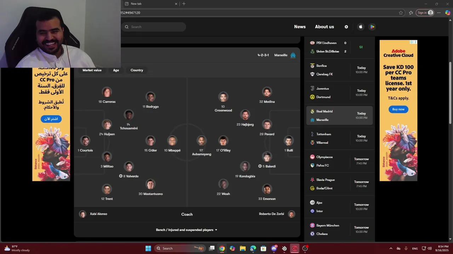Click Mbappé player photo on the pitch
This screenshot has width=453, height=254.
pyautogui.click(x=172, y=141)
